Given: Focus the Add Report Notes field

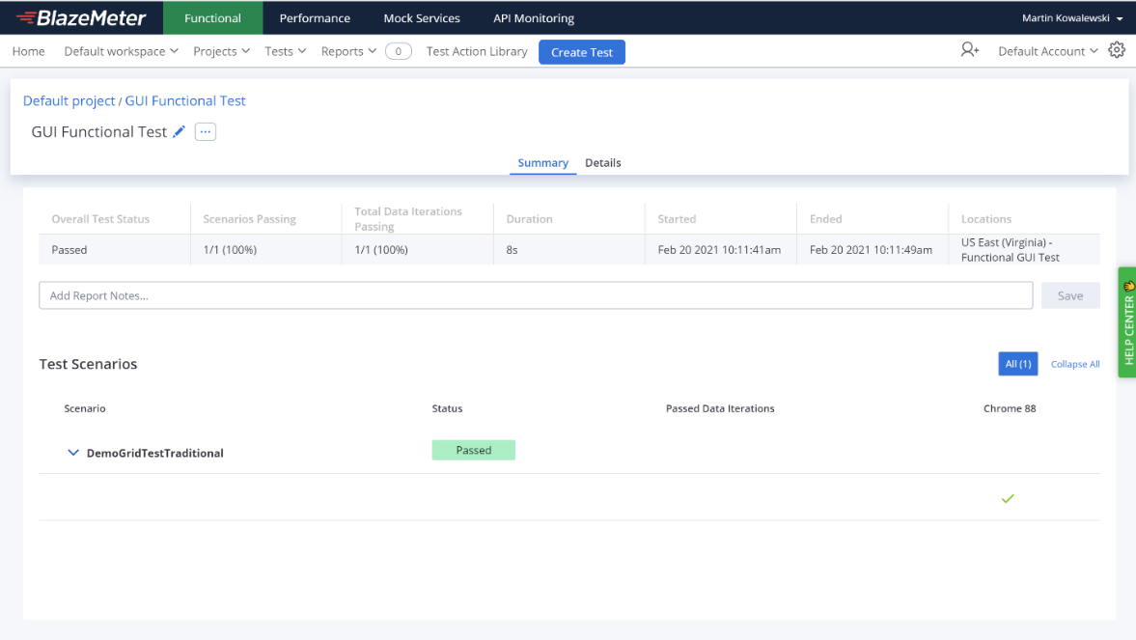Looking at the screenshot, I should pyautogui.click(x=536, y=295).
